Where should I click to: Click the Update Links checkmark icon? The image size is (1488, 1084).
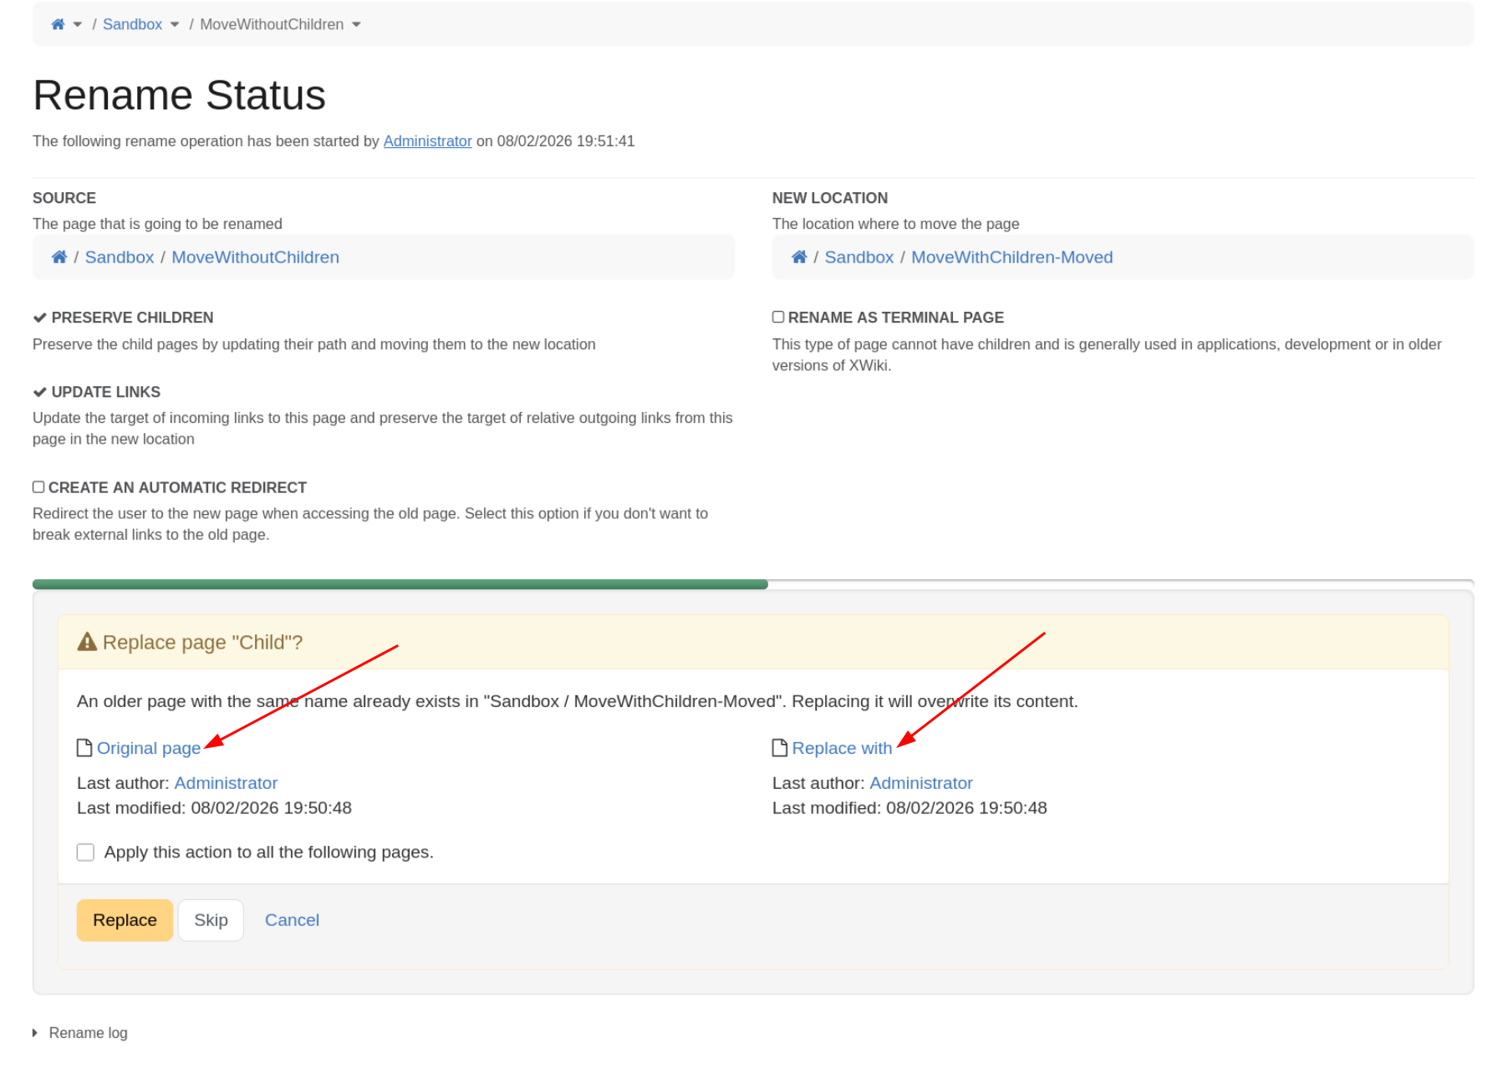pyautogui.click(x=39, y=392)
